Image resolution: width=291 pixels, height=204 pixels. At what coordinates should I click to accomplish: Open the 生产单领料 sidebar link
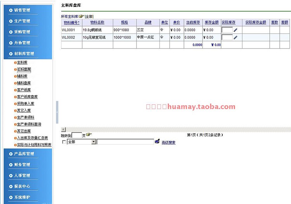pyautogui.click(x=26, y=118)
